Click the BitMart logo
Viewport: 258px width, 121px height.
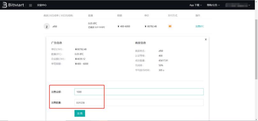pyautogui.click(x=13, y=5)
